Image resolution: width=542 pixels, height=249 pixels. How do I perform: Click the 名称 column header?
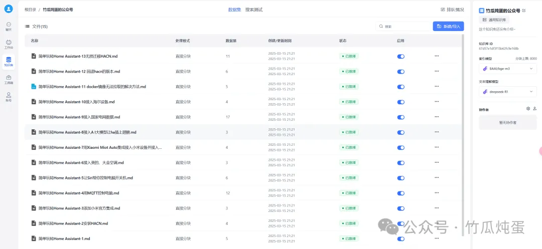coord(34,41)
